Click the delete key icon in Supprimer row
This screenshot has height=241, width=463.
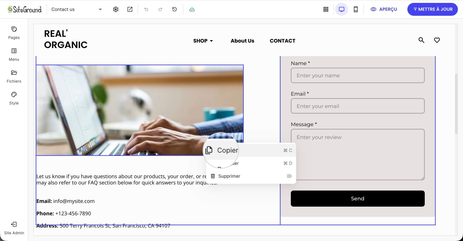click(x=289, y=176)
